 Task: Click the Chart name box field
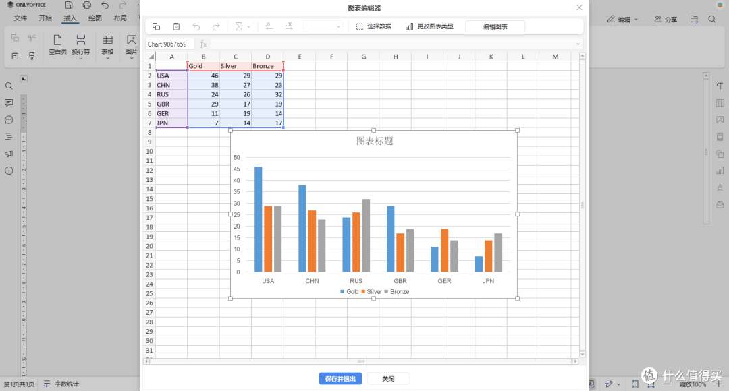169,44
